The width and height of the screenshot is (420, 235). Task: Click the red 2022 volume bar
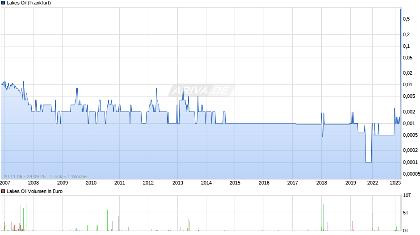(373, 222)
